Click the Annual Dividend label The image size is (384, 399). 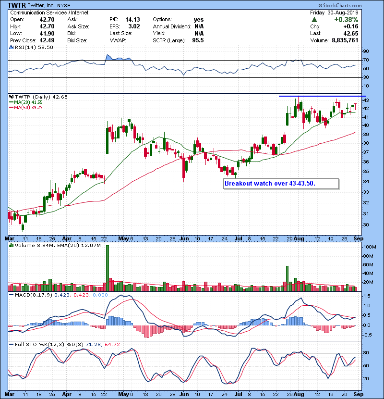pos(172,26)
